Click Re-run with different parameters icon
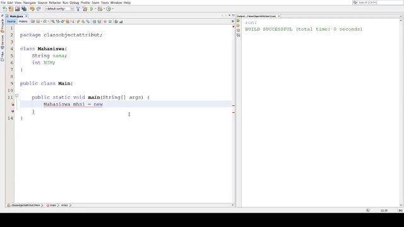Screen dimensions: 404x227 tap(239, 25)
